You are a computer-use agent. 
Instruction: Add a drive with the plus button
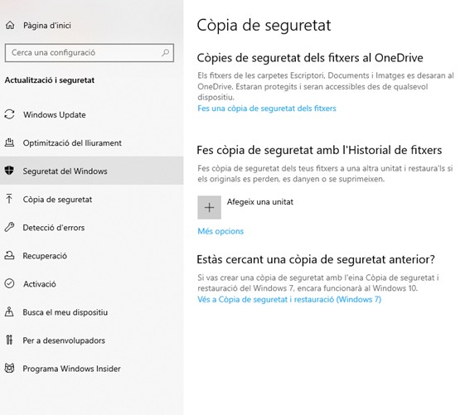(209, 207)
